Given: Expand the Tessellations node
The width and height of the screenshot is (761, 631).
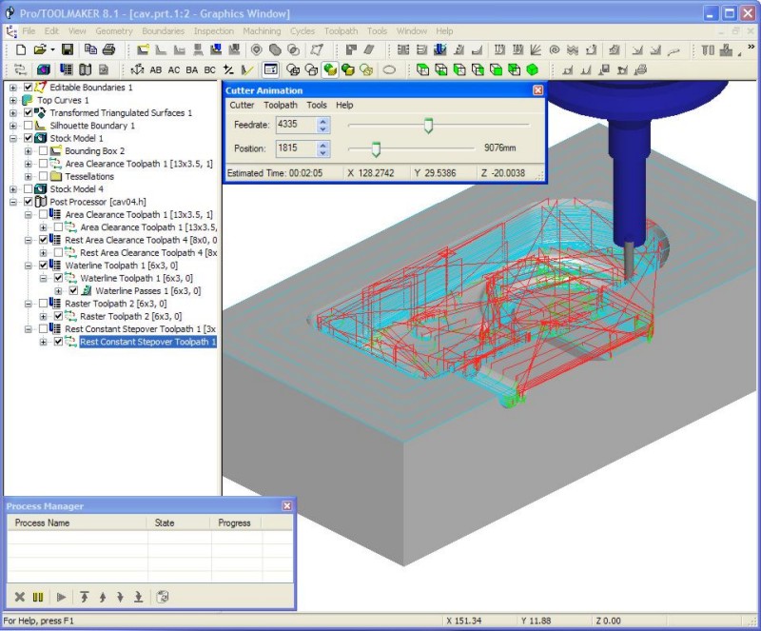Looking at the screenshot, I should [29, 176].
